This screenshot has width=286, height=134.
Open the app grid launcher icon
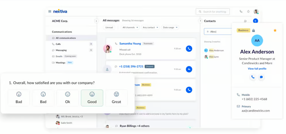point(50,12)
